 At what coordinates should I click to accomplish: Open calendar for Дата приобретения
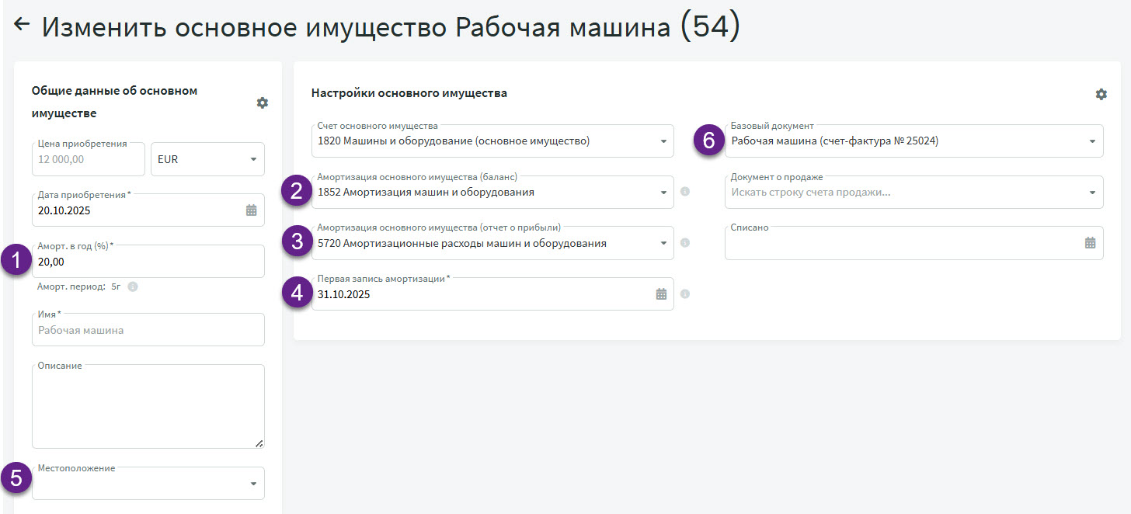[x=251, y=210]
